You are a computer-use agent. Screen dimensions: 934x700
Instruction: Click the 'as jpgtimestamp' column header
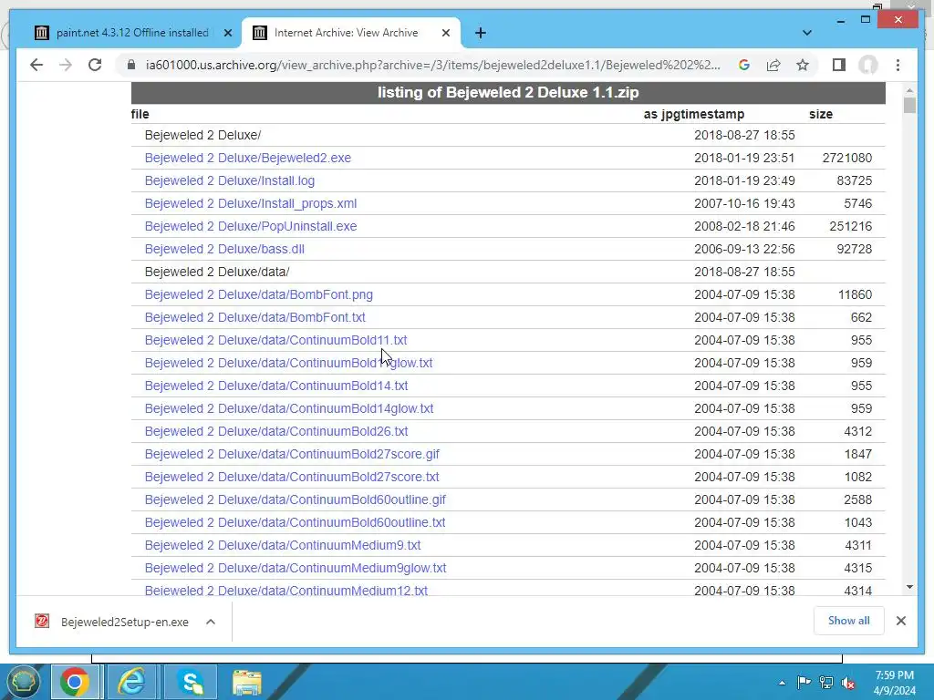(x=694, y=114)
